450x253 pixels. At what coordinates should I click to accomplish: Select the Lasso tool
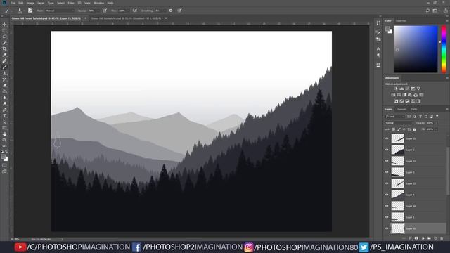tap(4, 37)
